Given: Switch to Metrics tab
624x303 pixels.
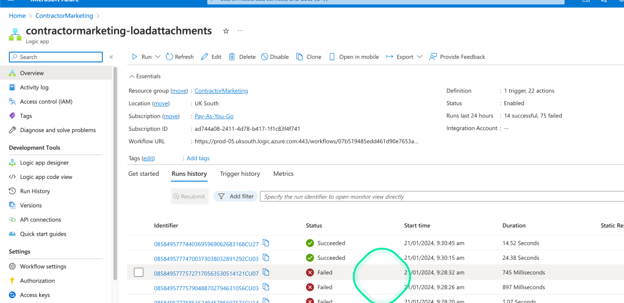Looking at the screenshot, I should (284, 174).
